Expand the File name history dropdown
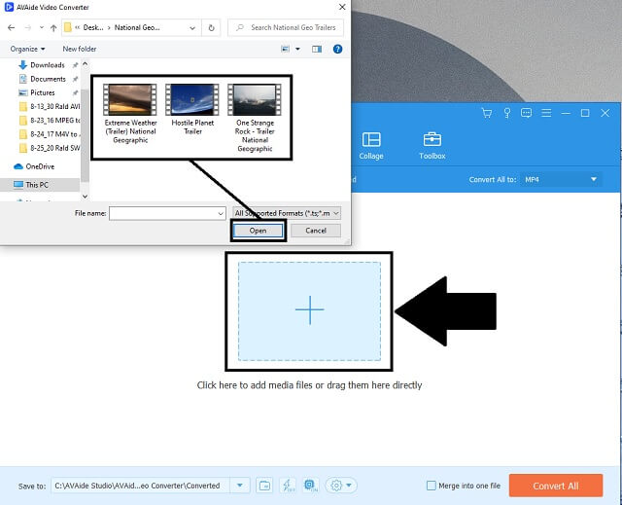622x505 pixels. pos(221,214)
